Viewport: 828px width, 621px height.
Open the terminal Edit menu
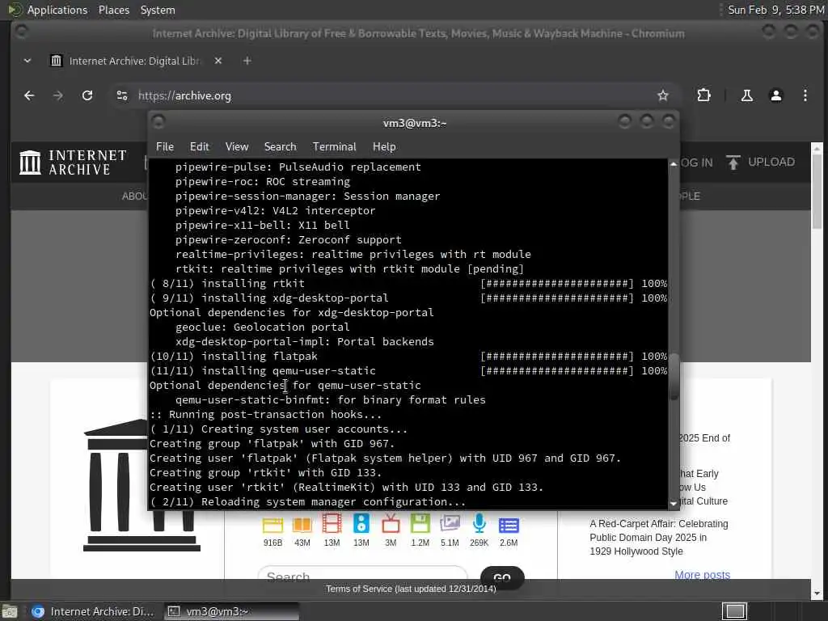[199, 147]
